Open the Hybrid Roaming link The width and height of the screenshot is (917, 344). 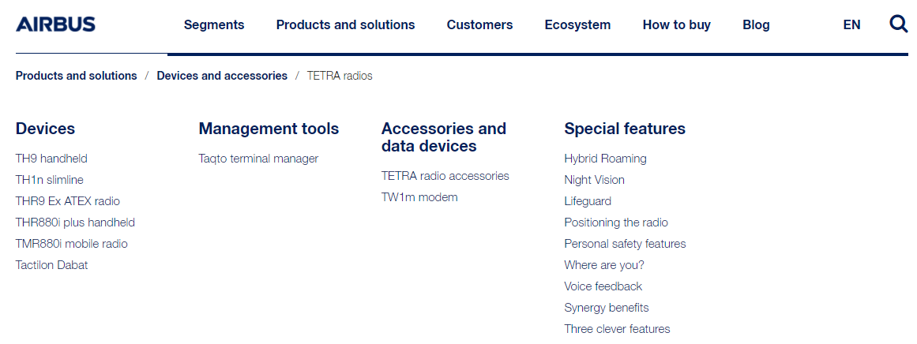tap(605, 159)
